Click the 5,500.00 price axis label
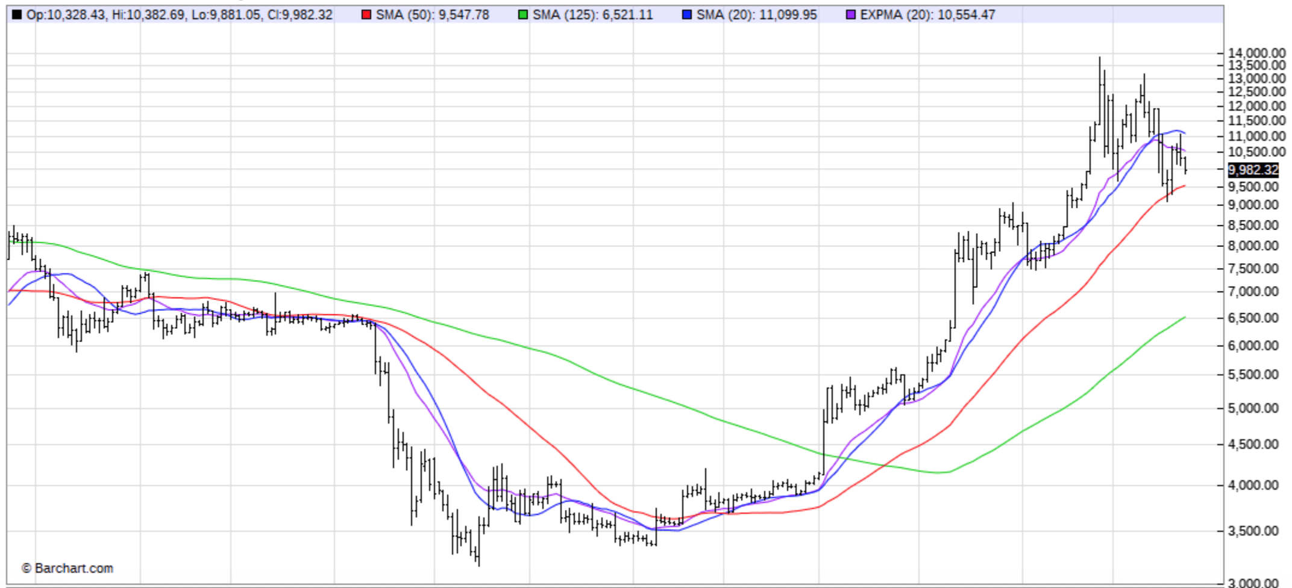 coord(1253,375)
